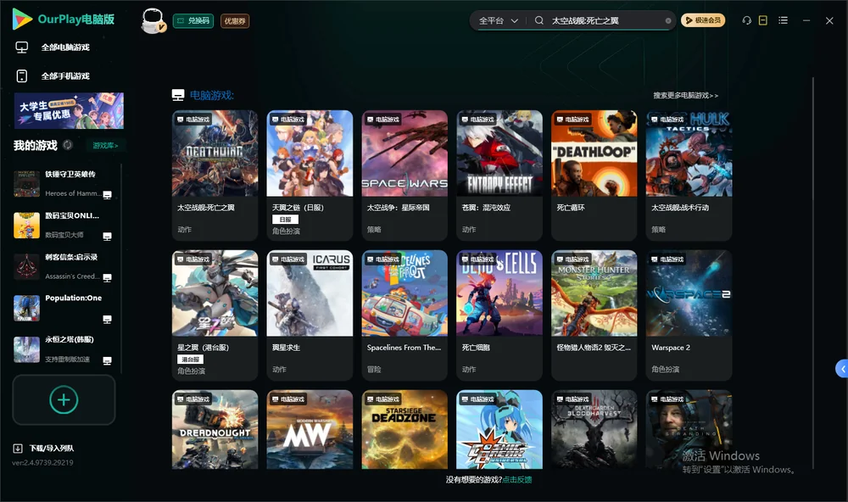Open the Space Hulk Tactics cover
Image resolution: width=848 pixels, height=502 pixels.
(x=689, y=153)
